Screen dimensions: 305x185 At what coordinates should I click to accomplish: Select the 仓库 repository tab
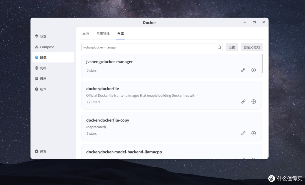(x=120, y=34)
